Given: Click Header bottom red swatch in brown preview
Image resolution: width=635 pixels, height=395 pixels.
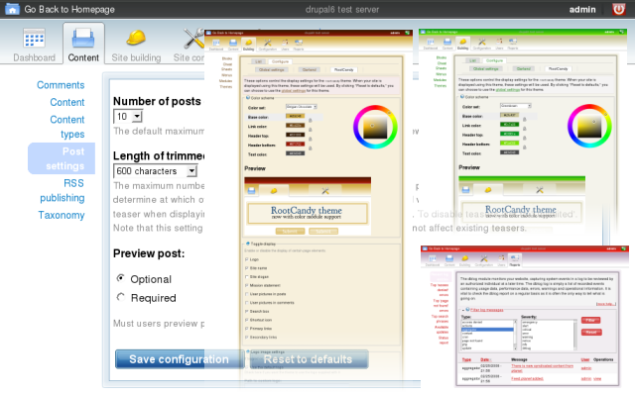Looking at the screenshot, I should tap(296, 145).
